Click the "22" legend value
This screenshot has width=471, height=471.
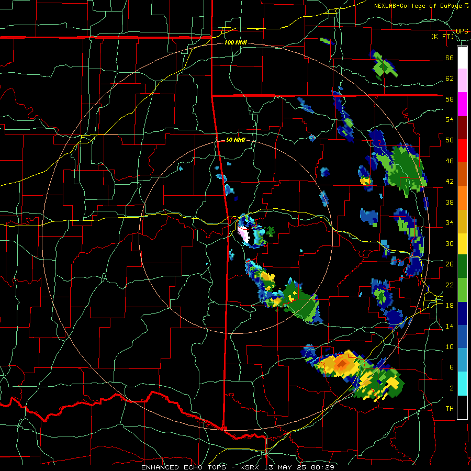(x=450, y=285)
